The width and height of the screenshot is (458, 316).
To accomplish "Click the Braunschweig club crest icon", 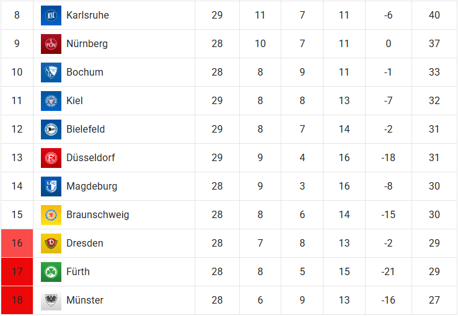I will click(51, 215).
